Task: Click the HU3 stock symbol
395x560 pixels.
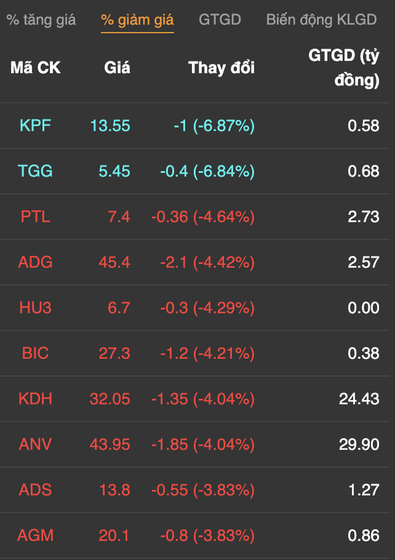Action: tap(35, 308)
